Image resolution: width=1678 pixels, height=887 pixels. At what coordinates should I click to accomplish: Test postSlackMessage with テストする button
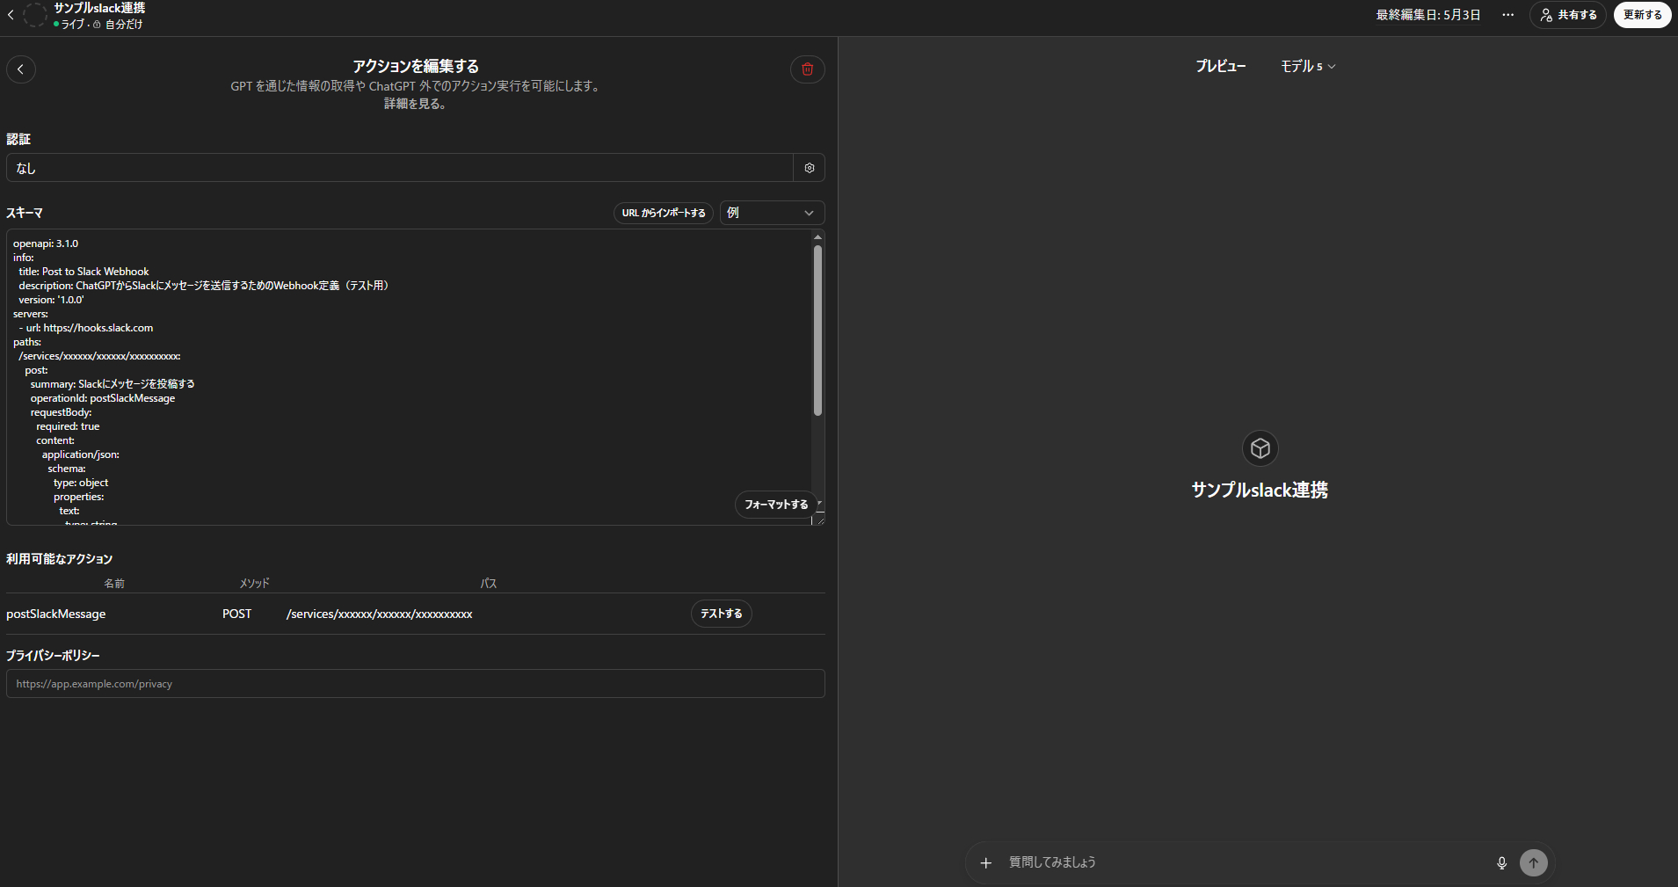pyautogui.click(x=722, y=614)
